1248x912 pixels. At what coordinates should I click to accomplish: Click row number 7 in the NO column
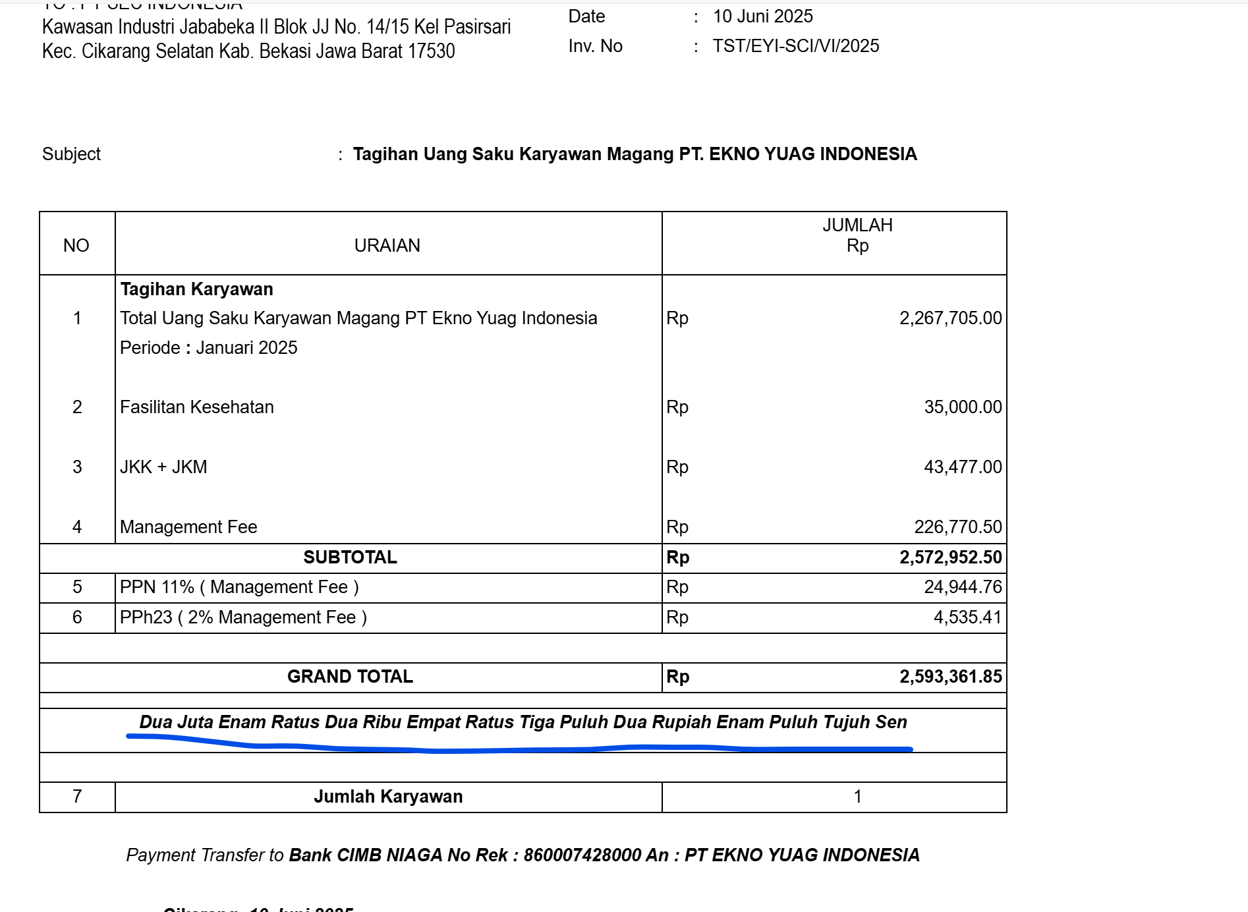point(77,797)
